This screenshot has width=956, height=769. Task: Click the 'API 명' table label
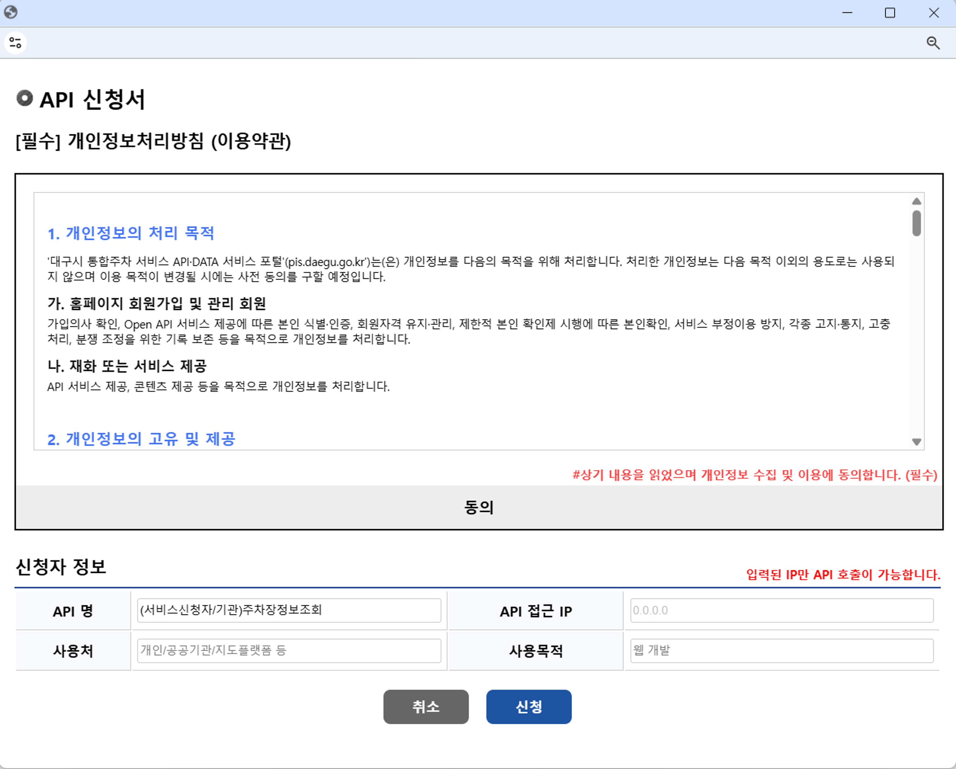(73, 611)
